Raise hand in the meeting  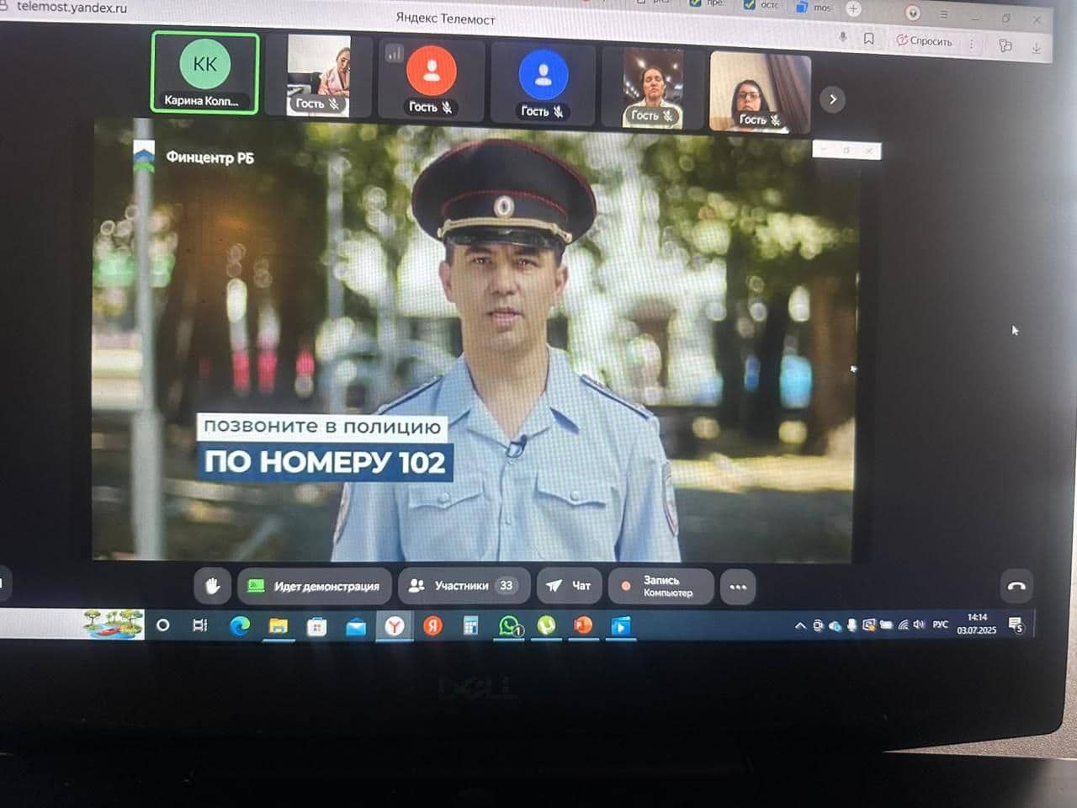coord(212,586)
